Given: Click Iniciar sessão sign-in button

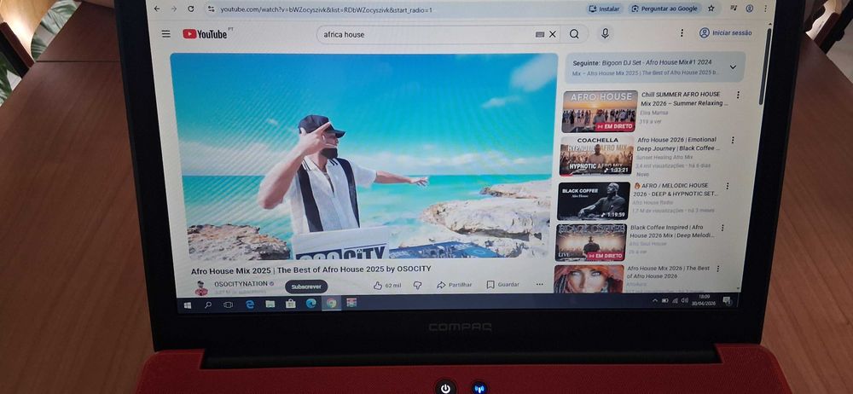Looking at the screenshot, I should [726, 33].
